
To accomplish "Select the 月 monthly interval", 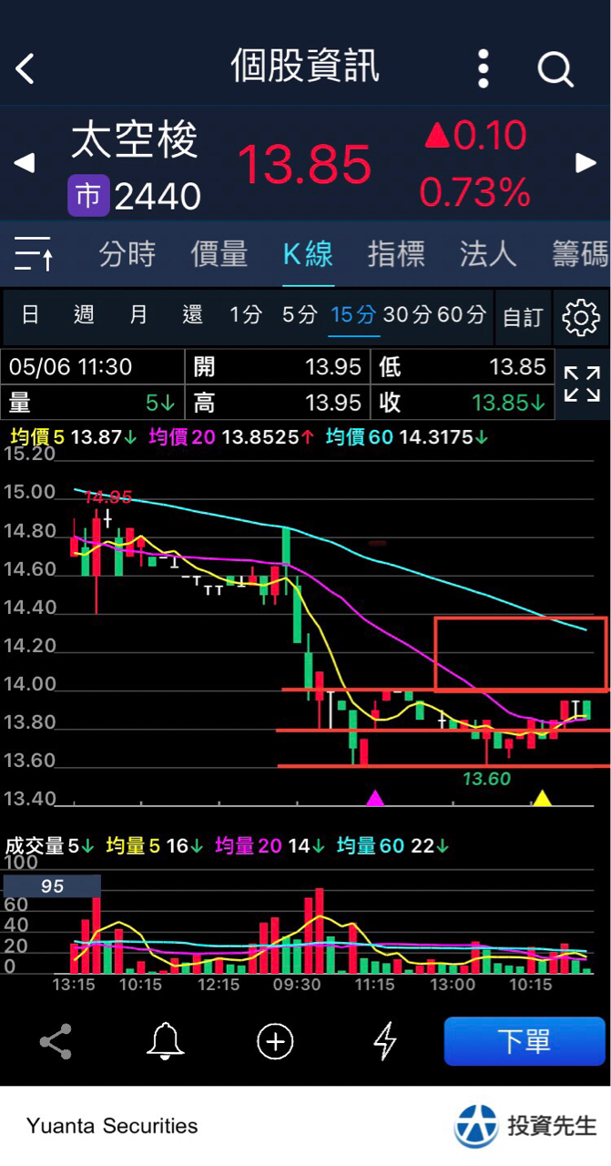I will 138,315.
